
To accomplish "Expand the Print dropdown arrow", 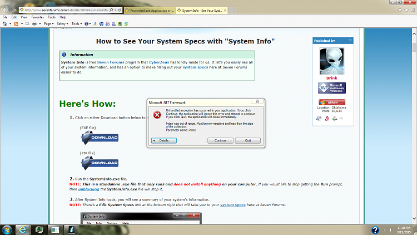I will (40, 24).
